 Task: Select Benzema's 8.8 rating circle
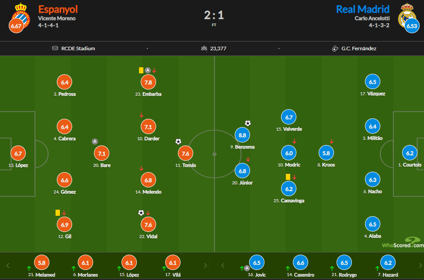tap(242, 135)
